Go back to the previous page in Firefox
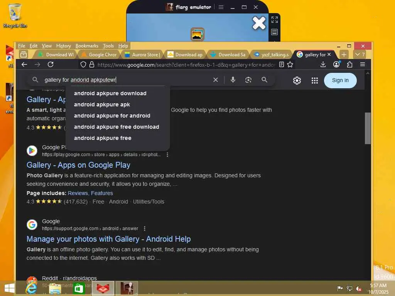Screen dimensions: 395x296 [x=24, y=64]
